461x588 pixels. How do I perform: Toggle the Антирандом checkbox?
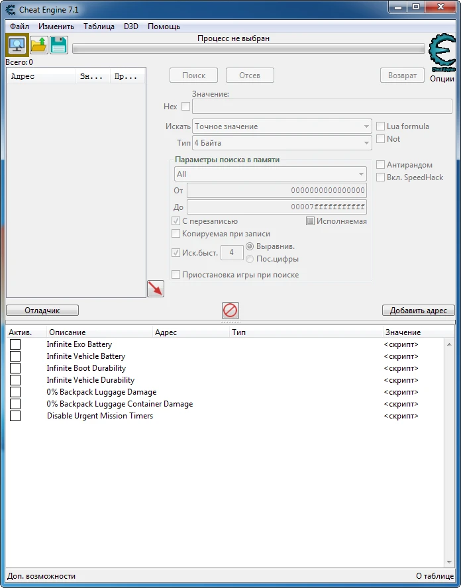pos(380,165)
